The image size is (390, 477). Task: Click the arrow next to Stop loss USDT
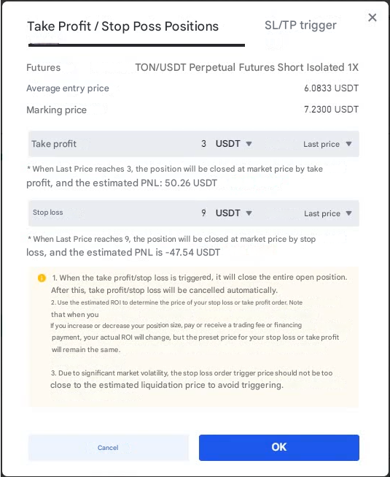pyautogui.click(x=249, y=213)
